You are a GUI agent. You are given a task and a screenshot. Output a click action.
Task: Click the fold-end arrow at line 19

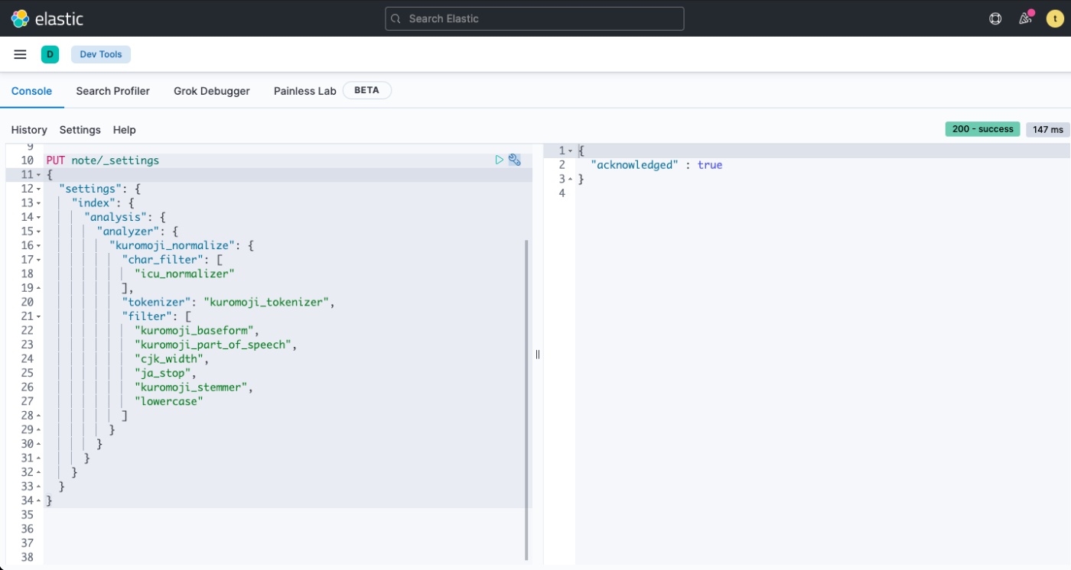pos(39,288)
